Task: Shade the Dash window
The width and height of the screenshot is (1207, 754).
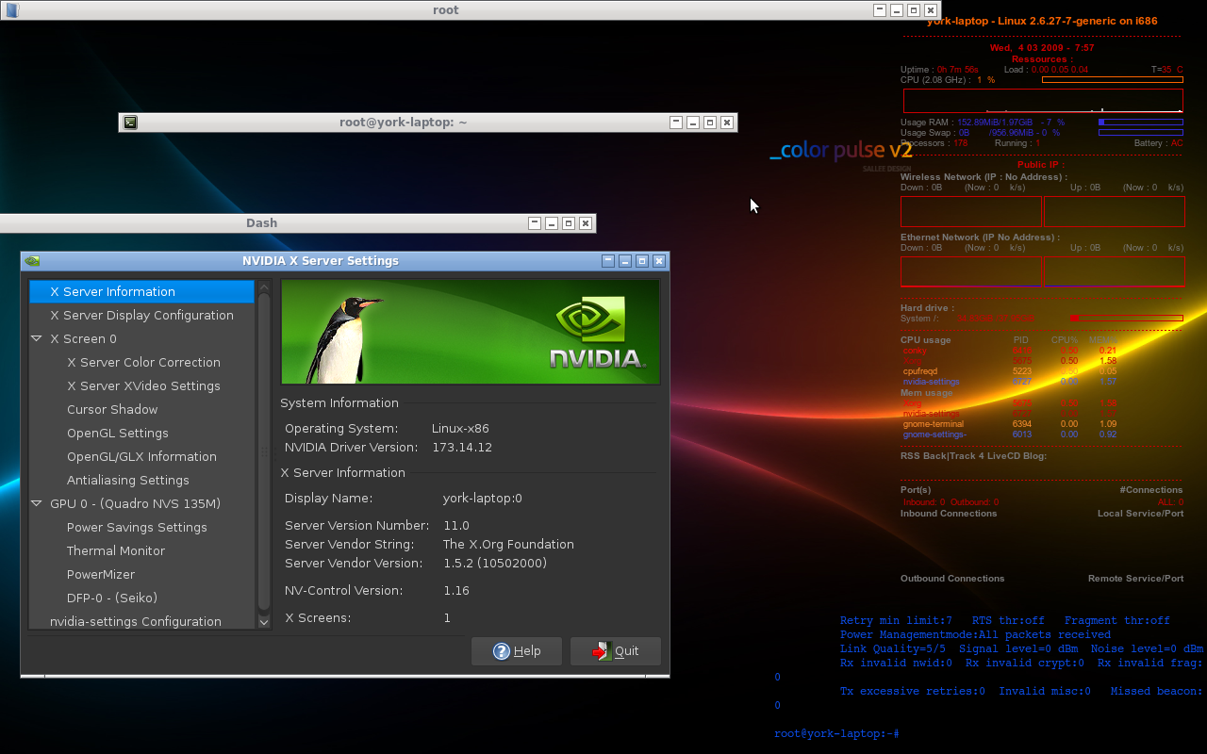Action: tap(535, 223)
